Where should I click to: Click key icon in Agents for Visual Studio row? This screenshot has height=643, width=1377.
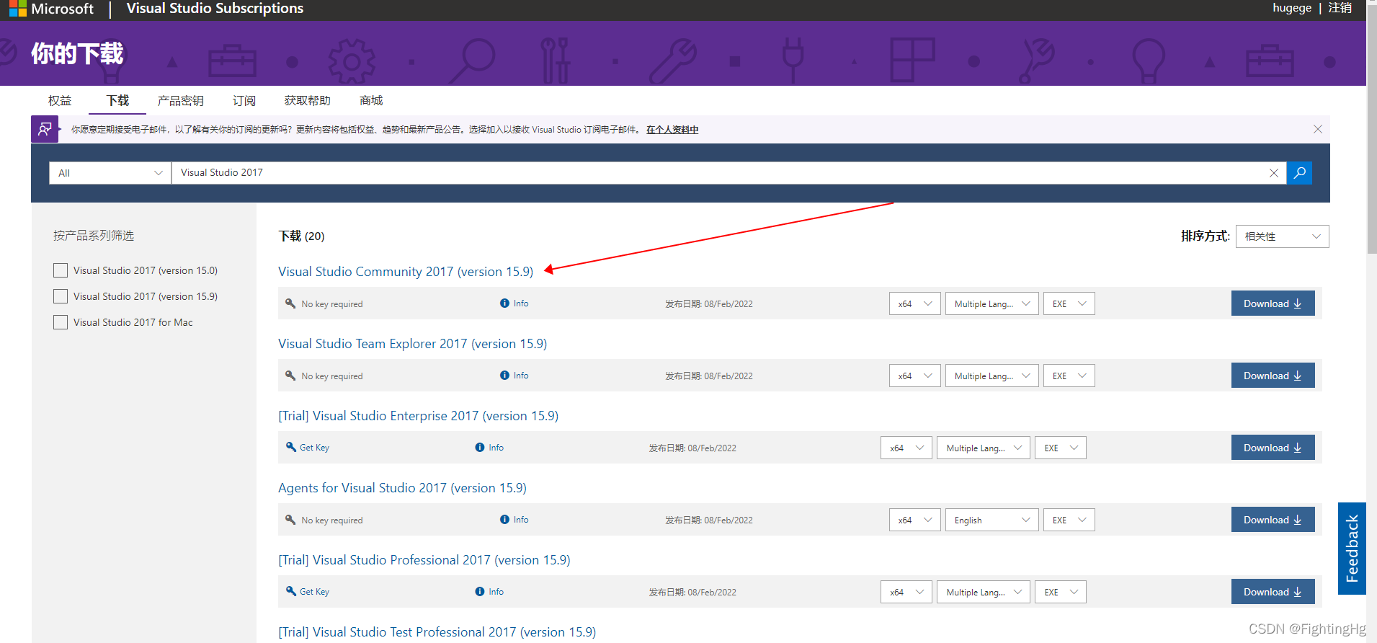pyautogui.click(x=290, y=520)
